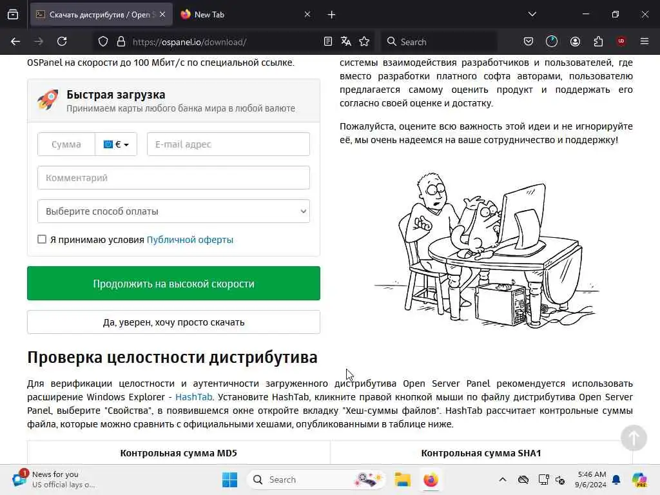Click Продолжить на высокой скорости button
The height and width of the screenshot is (495, 660).
(173, 284)
